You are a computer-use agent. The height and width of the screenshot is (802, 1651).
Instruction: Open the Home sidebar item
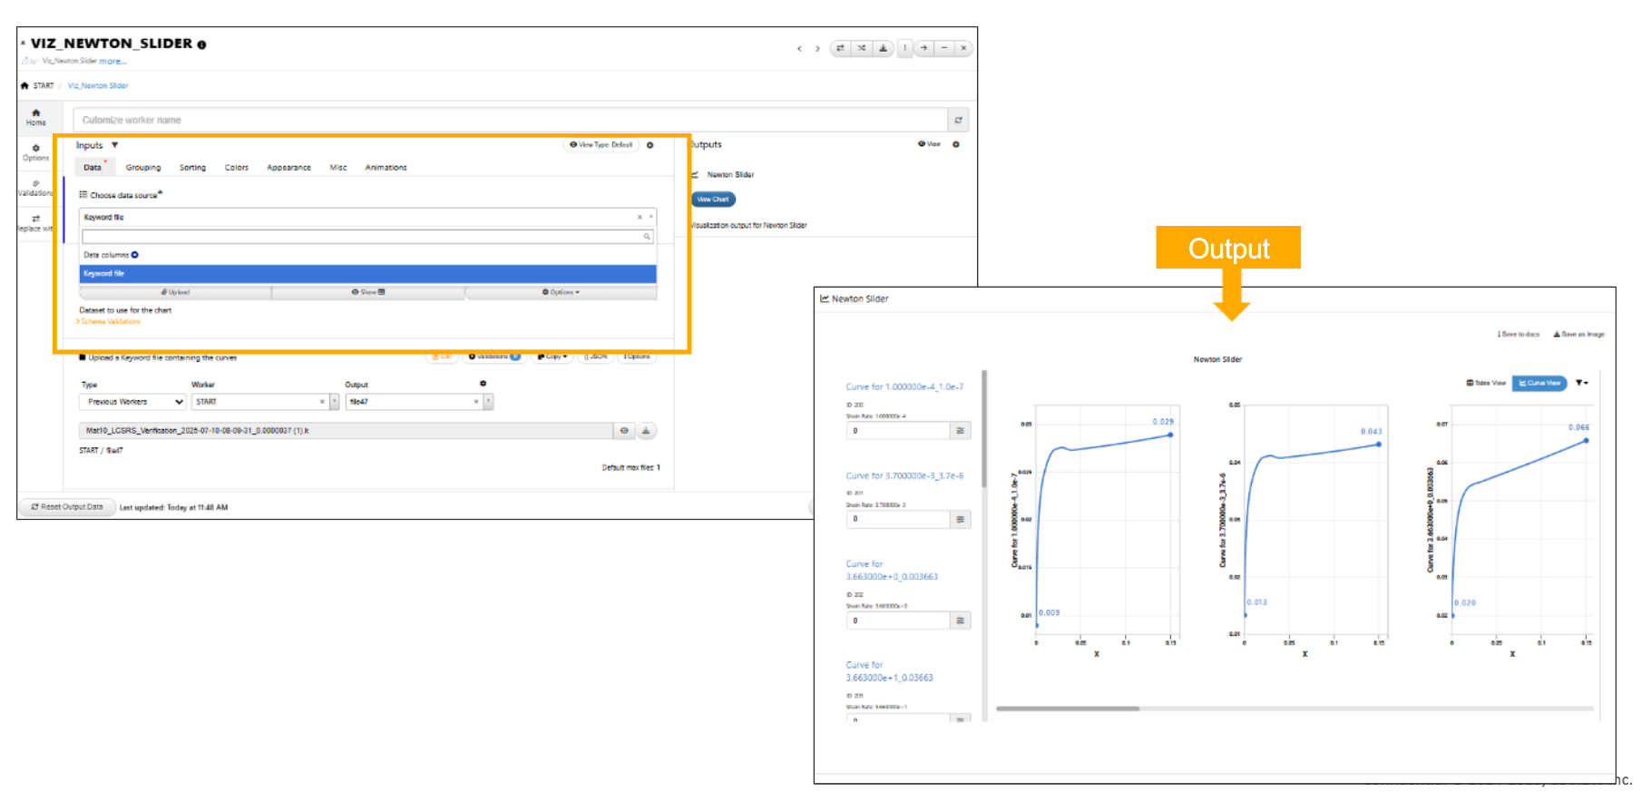coord(35,117)
